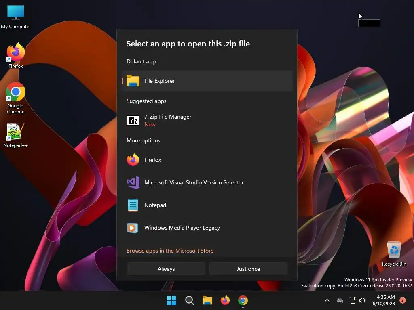
Task: Click the File Explorer folder icon in dialog
Action: point(133,81)
